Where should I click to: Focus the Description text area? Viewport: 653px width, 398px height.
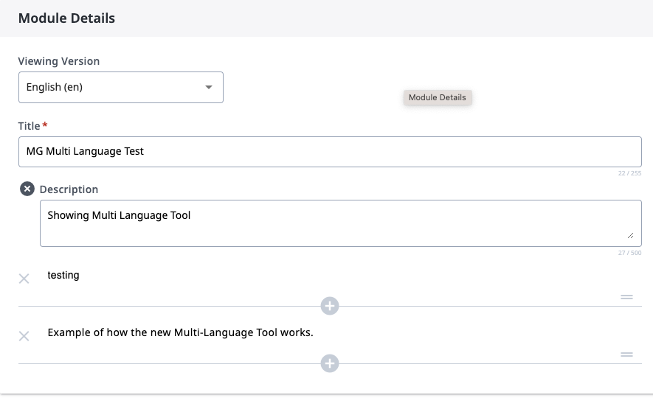click(341, 223)
